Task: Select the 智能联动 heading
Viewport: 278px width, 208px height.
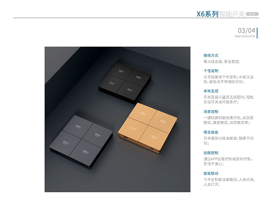Action: pyautogui.click(x=211, y=173)
